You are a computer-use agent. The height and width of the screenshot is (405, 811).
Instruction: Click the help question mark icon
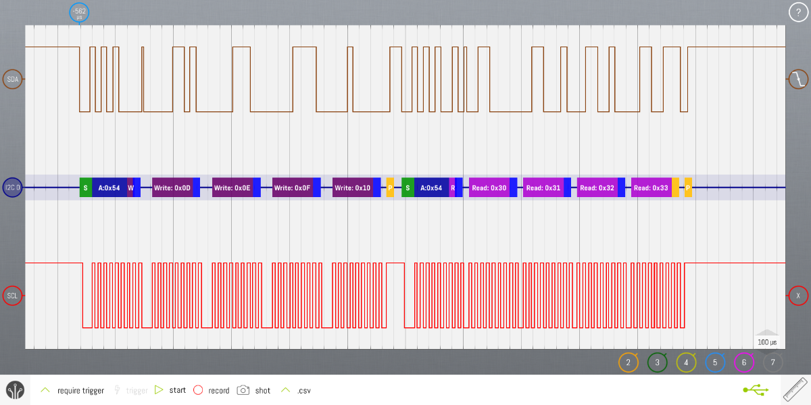[x=798, y=12]
